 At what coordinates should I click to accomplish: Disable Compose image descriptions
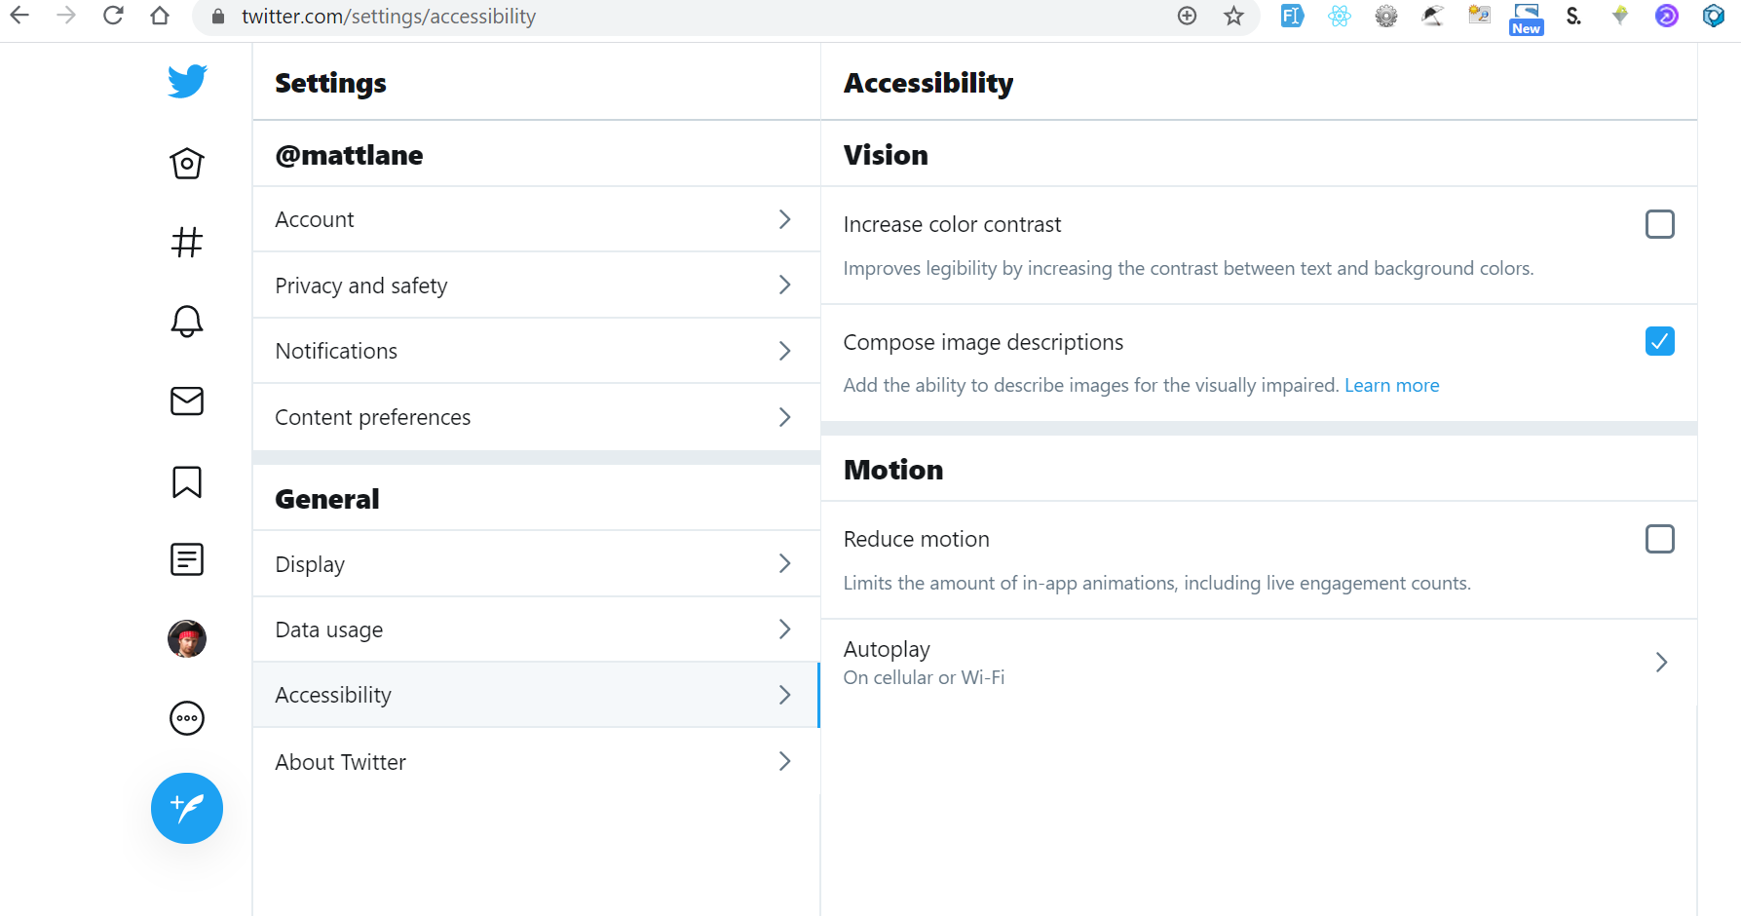[x=1659, y=341]
